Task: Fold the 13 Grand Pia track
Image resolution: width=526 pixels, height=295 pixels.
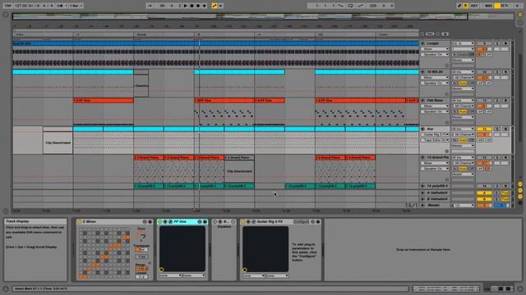Action: click(x=422, y=157)
